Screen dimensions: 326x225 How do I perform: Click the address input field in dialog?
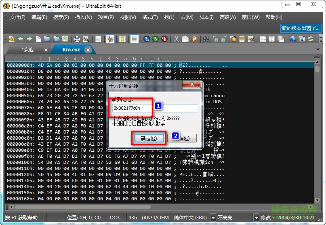pyautogui.click(x=154, y=108)
